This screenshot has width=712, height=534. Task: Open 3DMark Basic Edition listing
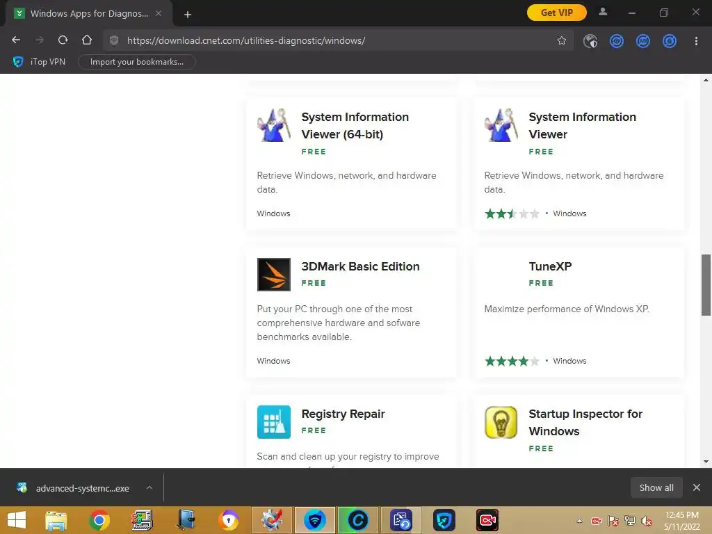tap(360, 266)
